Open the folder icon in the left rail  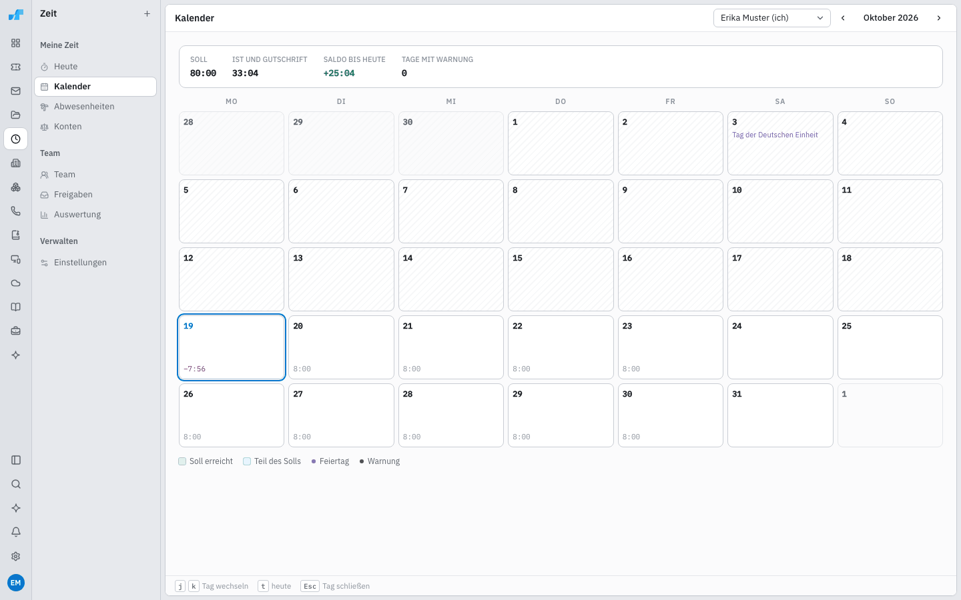[x=16, y=115]
